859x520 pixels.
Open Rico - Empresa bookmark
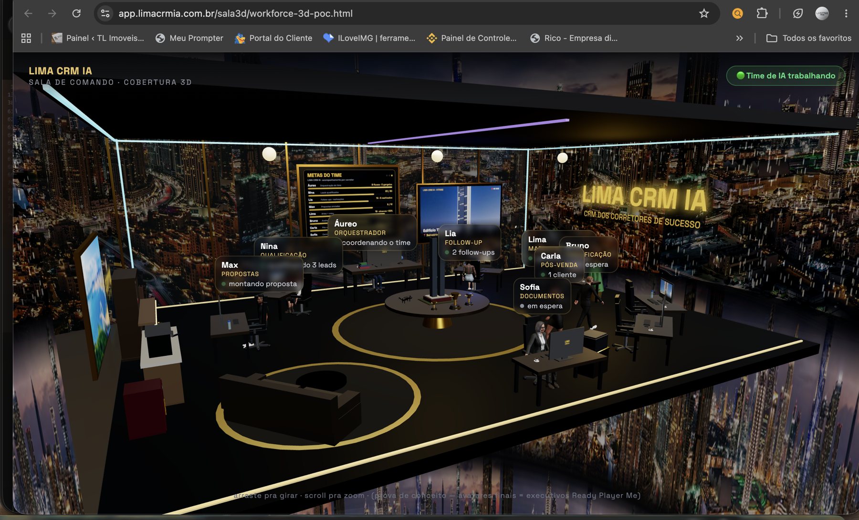(x=574, y=38)
